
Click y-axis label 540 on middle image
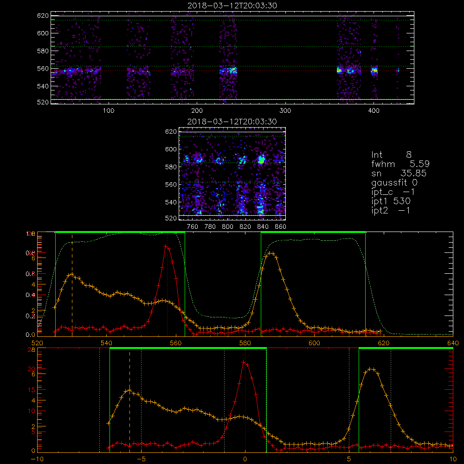(x=171, y=202)
